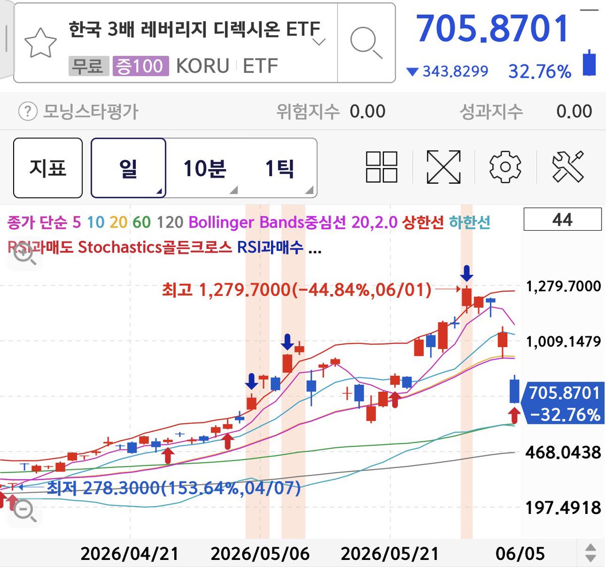Switch to the 1틱 tick tab
The image size is (606, 567).
pos(279,168)
